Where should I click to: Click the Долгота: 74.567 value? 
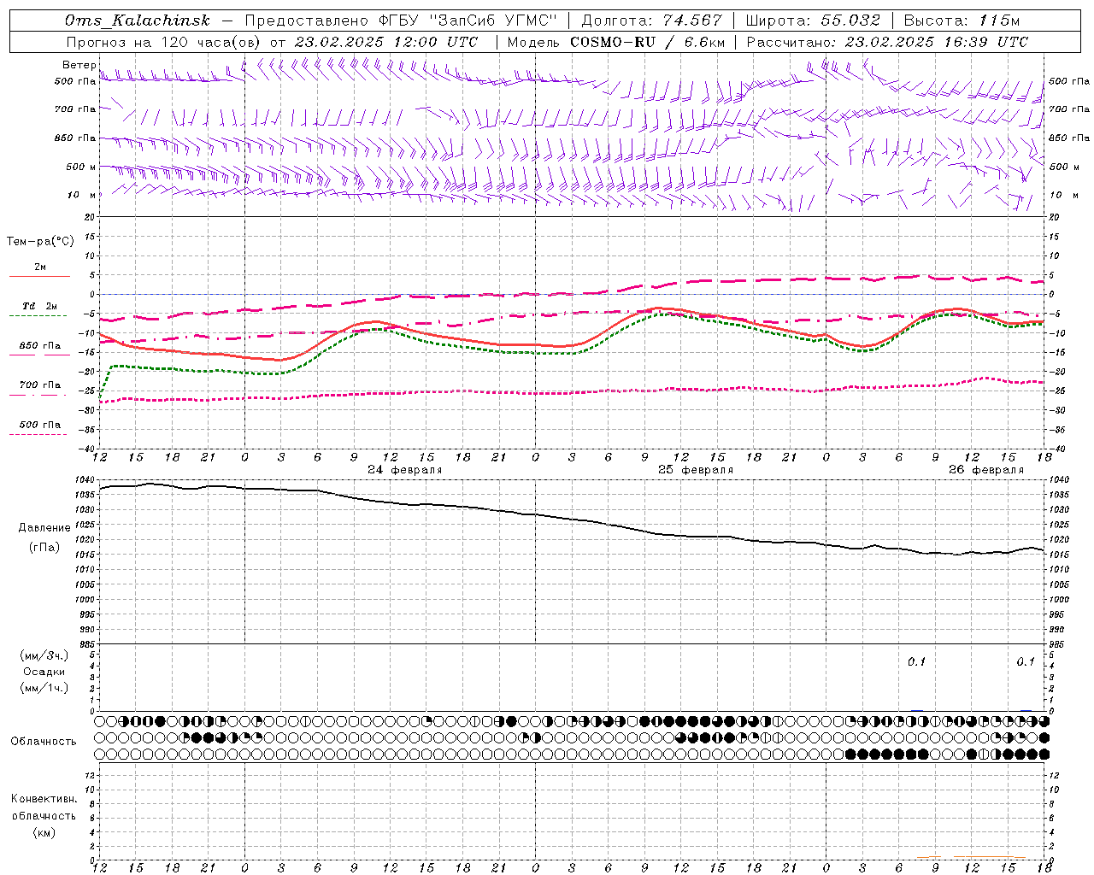[651, 21]
